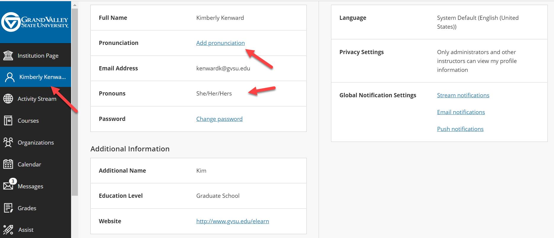
Task: Open Email notifications settings
Action: [461, 112]
